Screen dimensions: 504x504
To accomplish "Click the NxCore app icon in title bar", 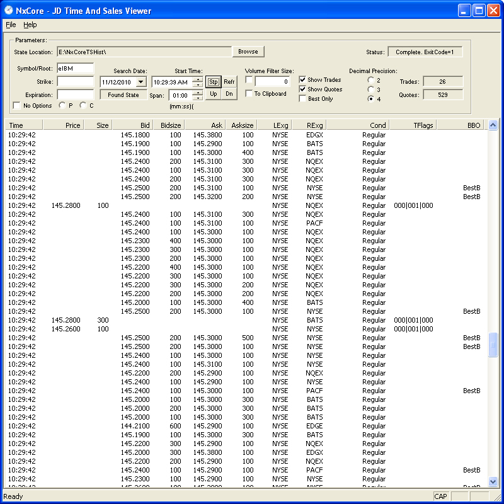I will 9,10.
